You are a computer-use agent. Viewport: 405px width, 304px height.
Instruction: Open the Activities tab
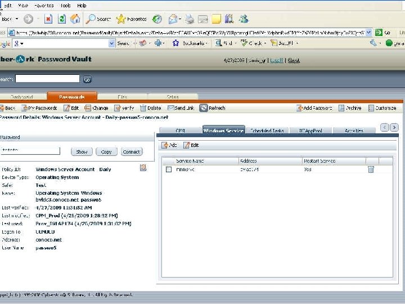(x=354, y=131)
